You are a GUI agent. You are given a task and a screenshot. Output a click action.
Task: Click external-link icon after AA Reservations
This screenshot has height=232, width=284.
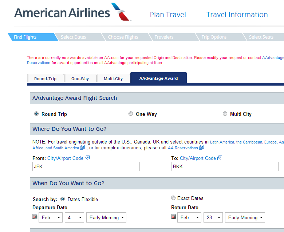pyautogui.click(x=201, y=148)
